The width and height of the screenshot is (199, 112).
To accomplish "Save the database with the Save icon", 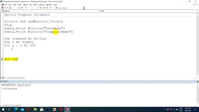I will [10, 8].
